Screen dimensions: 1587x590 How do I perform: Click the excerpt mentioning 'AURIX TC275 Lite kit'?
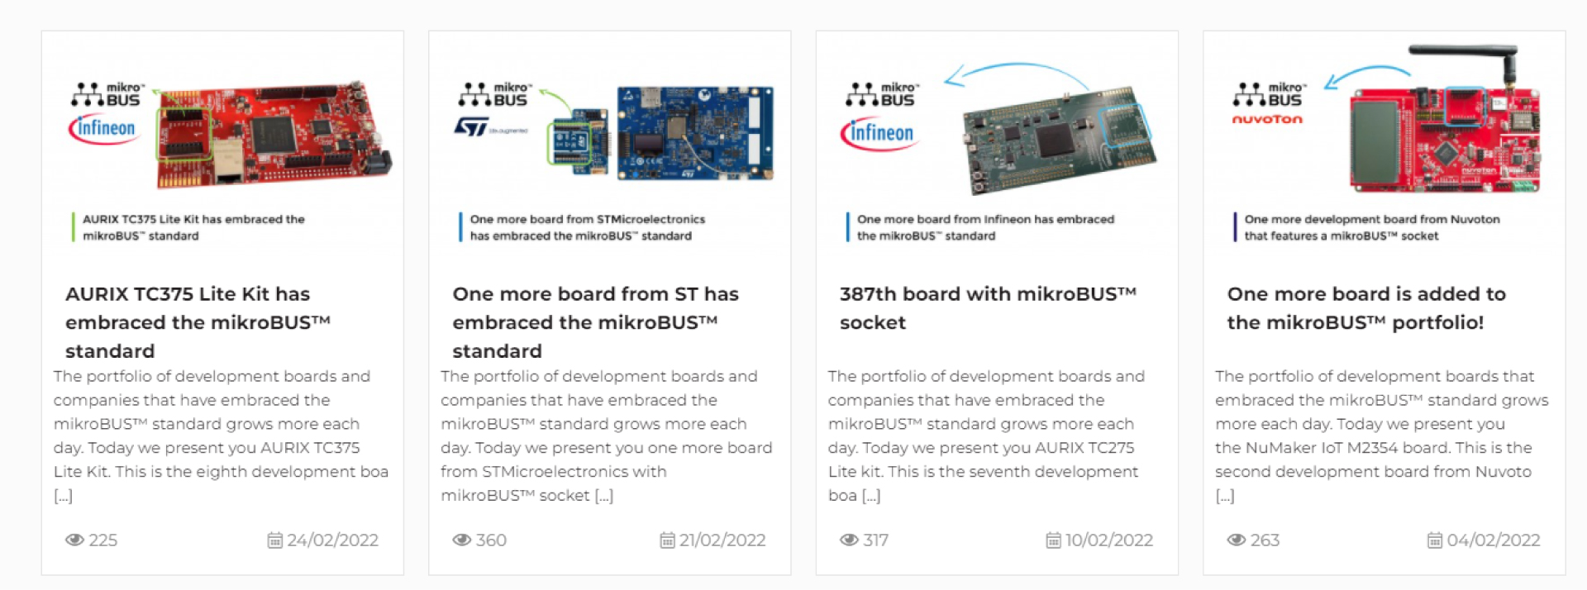point(987,435)
